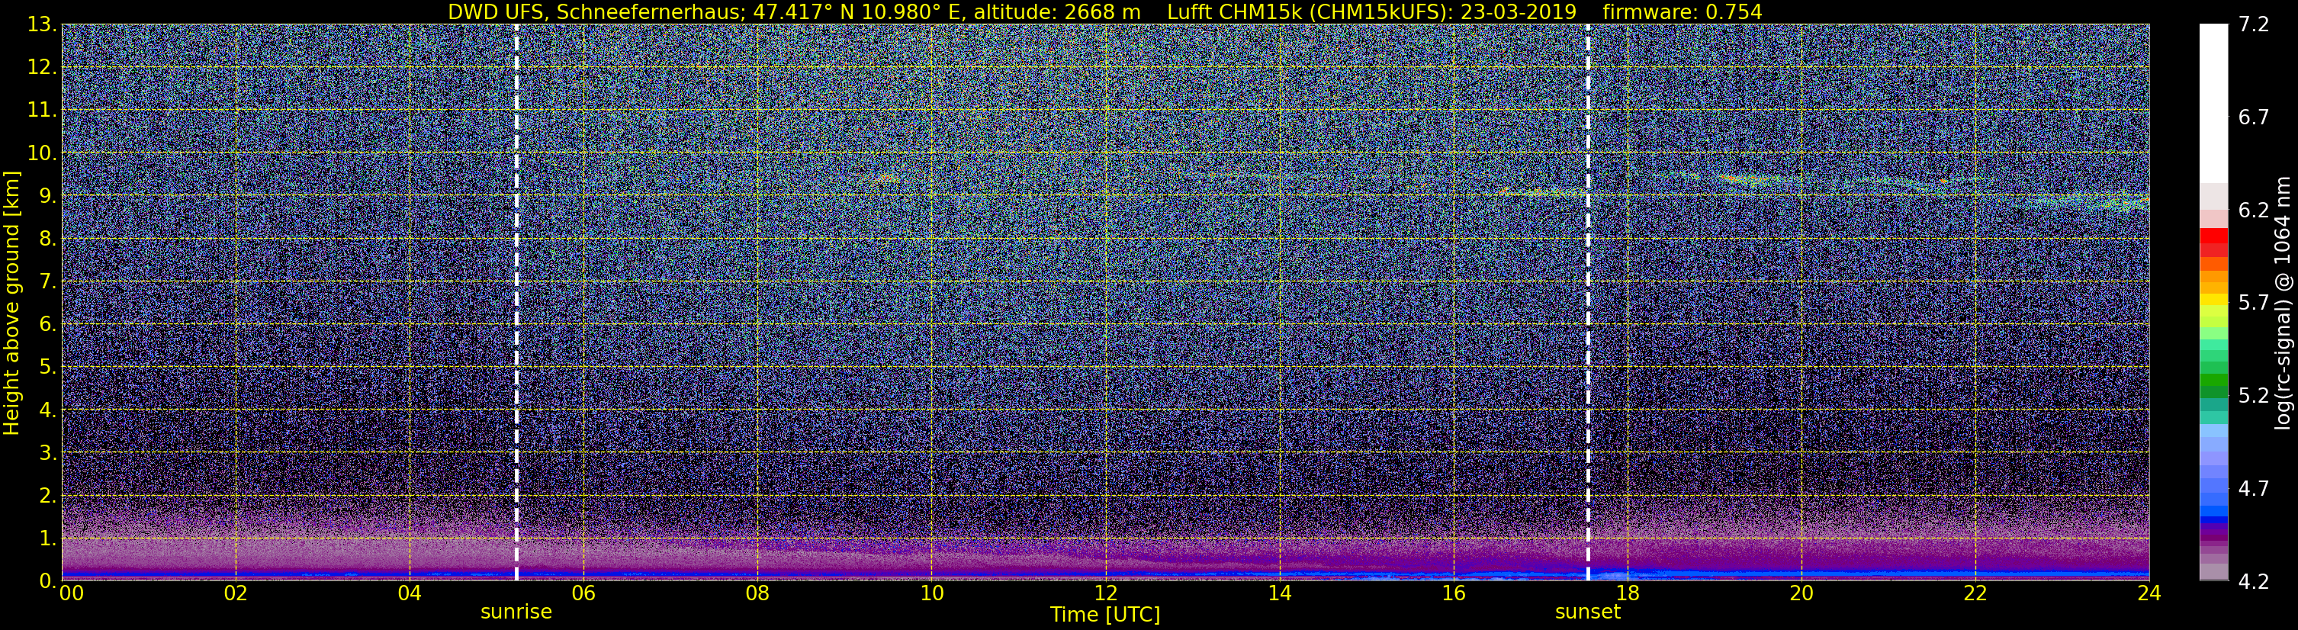
Task: Click the 'sunset' label below the axis
Action: (x=1588, y=612)
